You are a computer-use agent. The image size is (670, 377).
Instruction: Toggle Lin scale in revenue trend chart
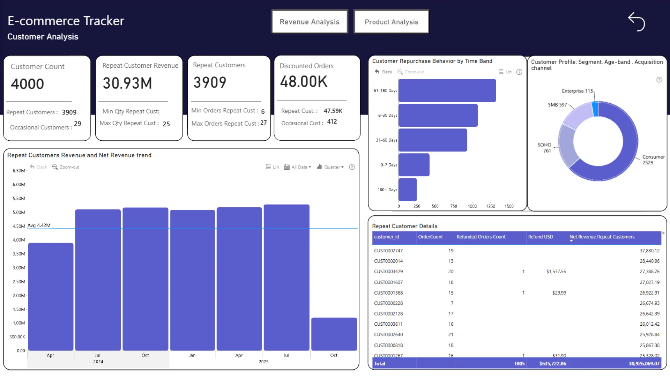(x=272, y=167)
